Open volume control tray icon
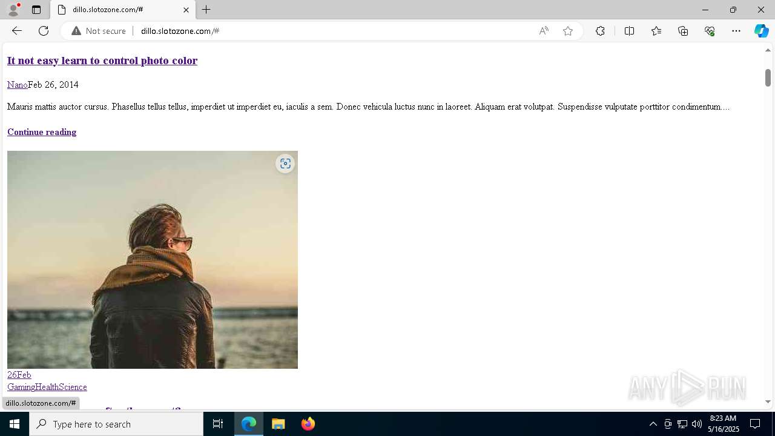This screenshot has height=436, width=775. click(x=697, y=424)
